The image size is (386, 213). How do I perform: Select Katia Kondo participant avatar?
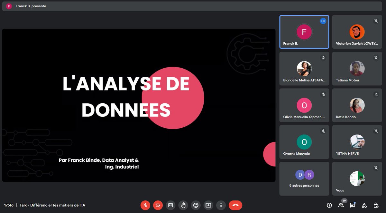357,105
